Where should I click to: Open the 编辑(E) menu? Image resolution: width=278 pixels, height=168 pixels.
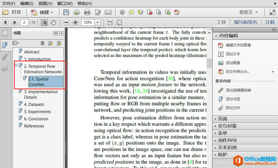pyautogui.click(x=26, y=4)
